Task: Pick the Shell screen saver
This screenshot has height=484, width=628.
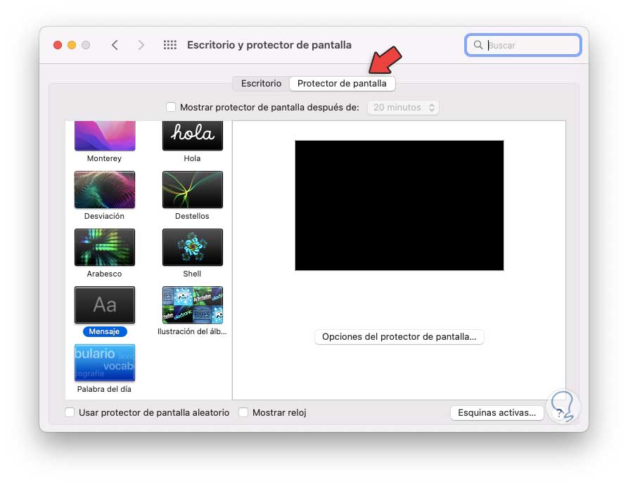Action: coord(193,247)
